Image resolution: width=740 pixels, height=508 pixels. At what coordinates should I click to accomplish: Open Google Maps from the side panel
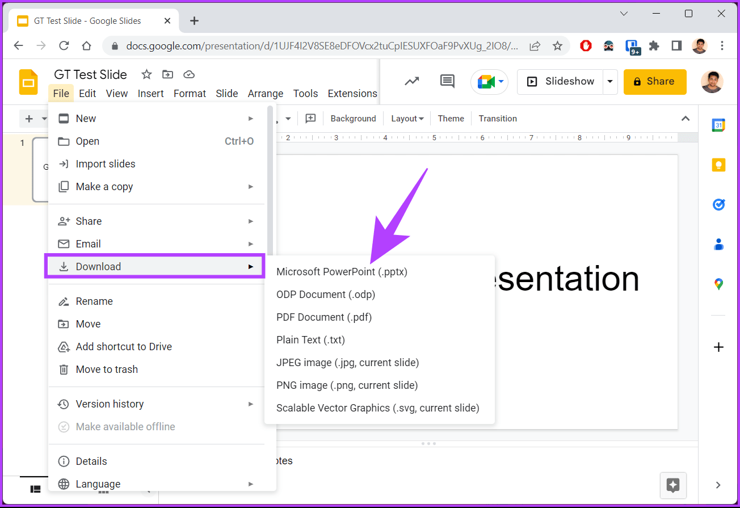point(718,284)
